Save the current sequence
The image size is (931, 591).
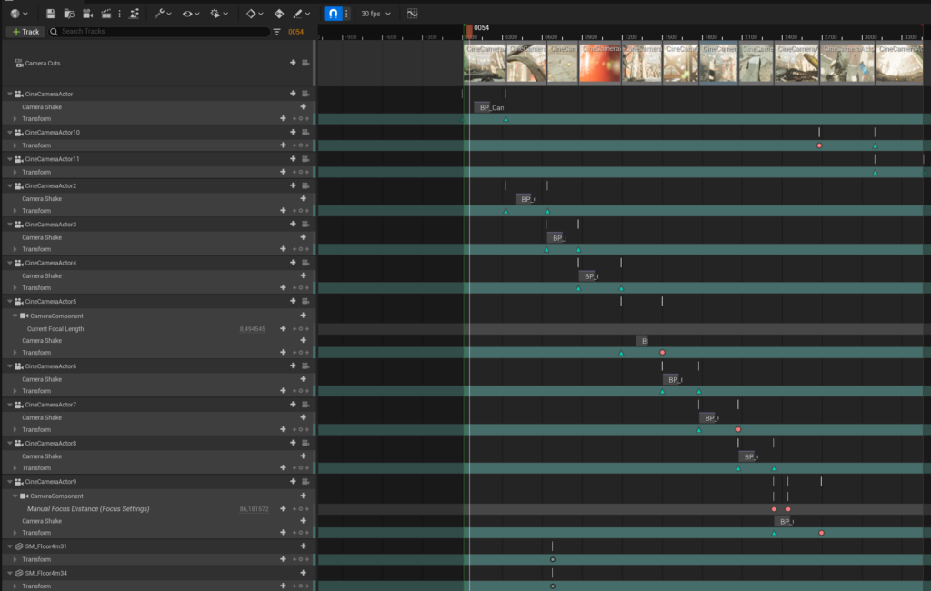(x=51, y=13)
